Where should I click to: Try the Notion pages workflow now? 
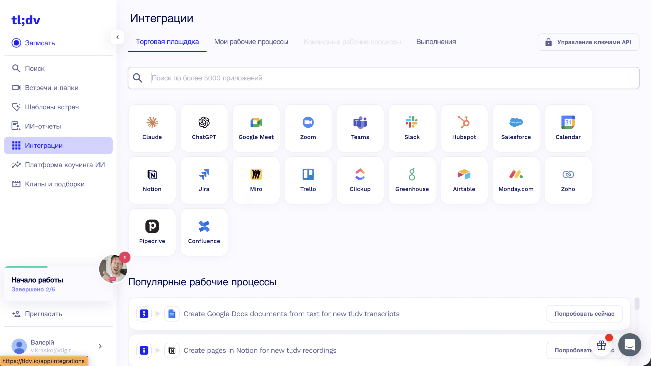pos(584,350)
